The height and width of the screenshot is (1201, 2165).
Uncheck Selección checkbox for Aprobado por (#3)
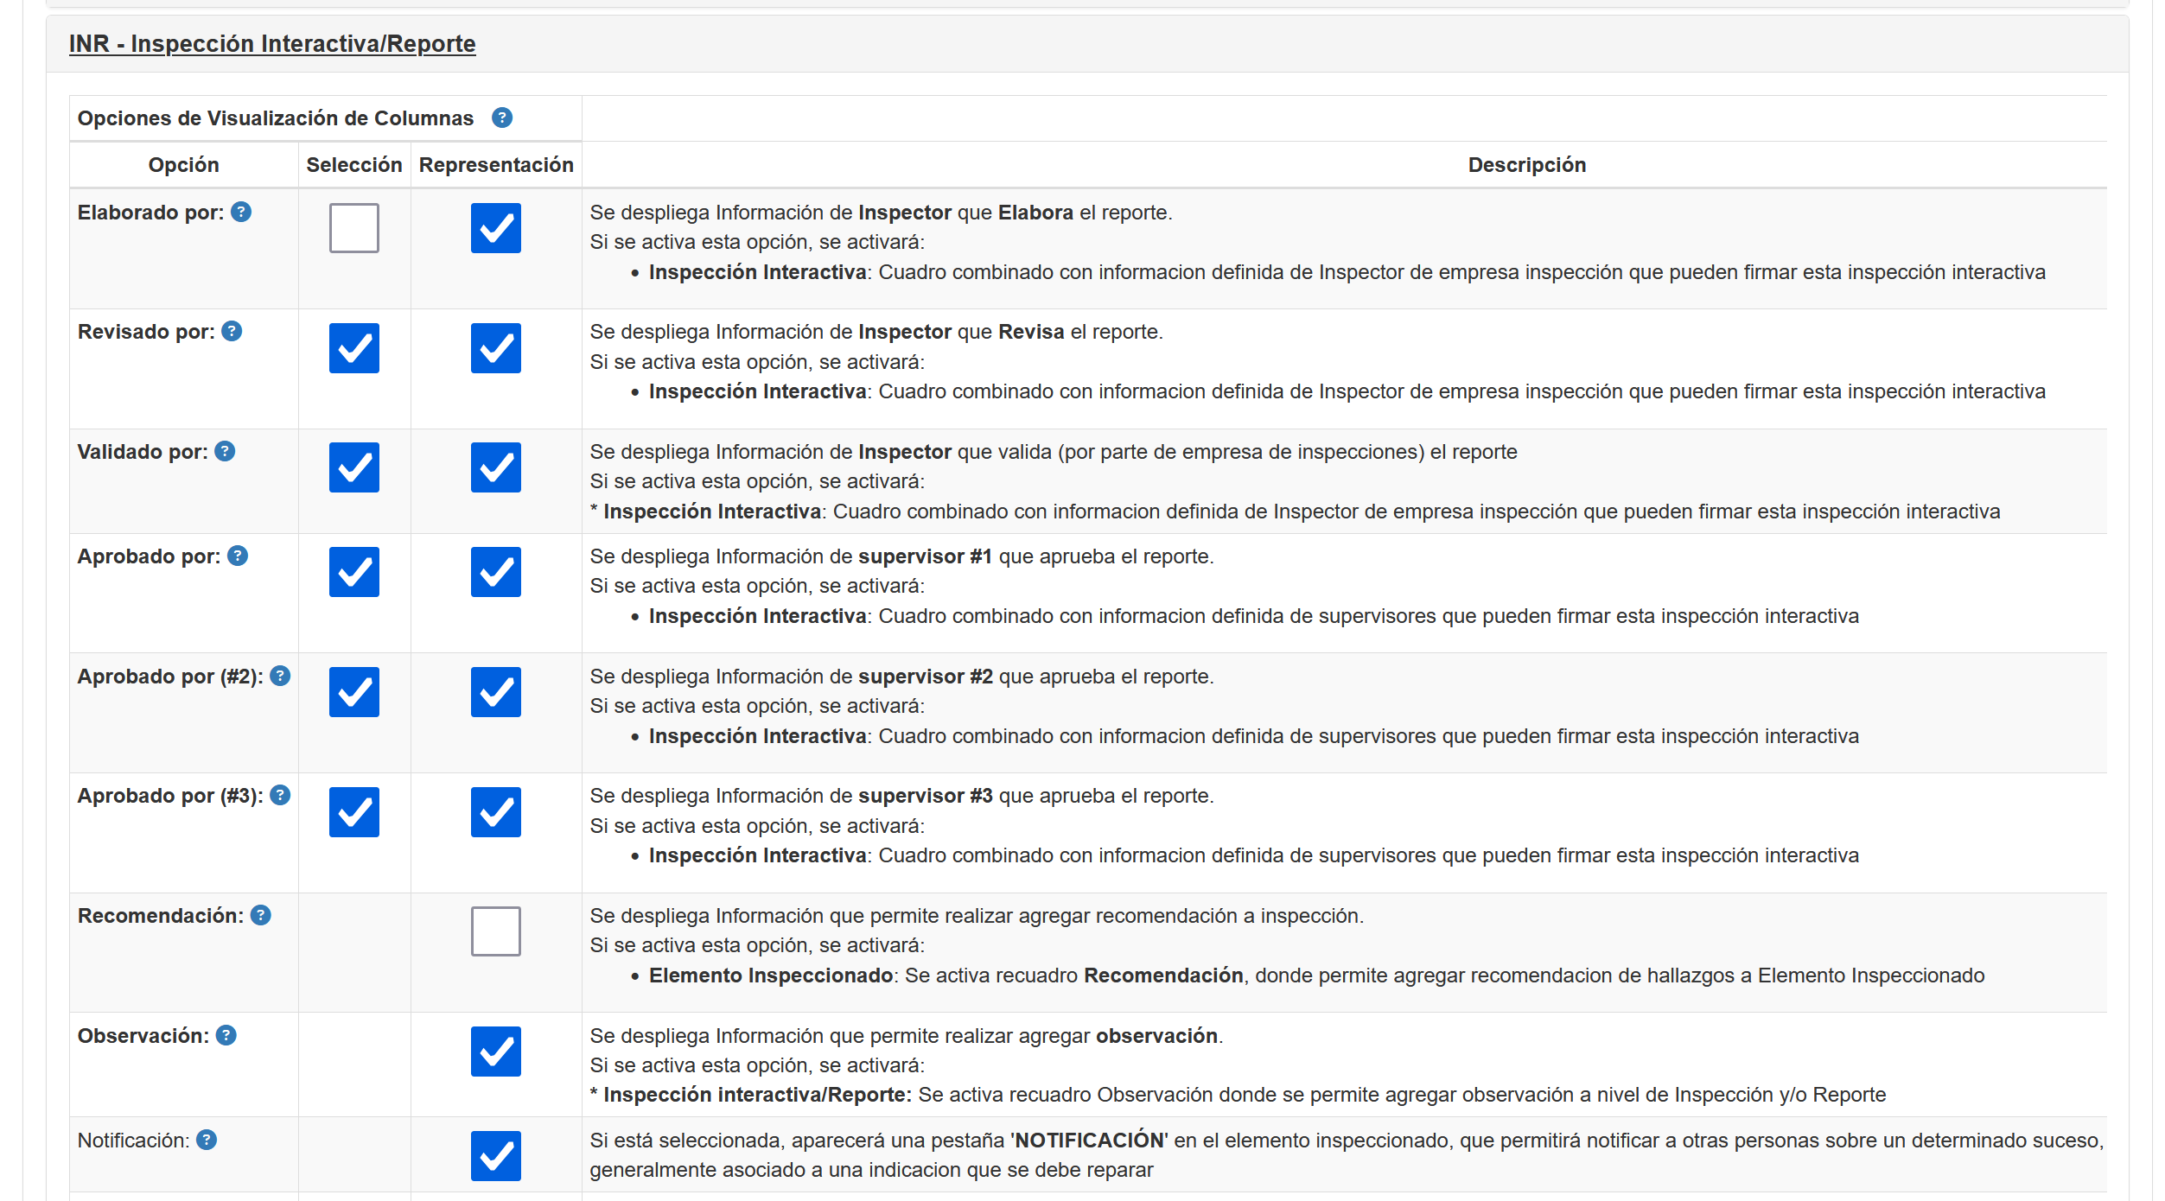point(353,812)
